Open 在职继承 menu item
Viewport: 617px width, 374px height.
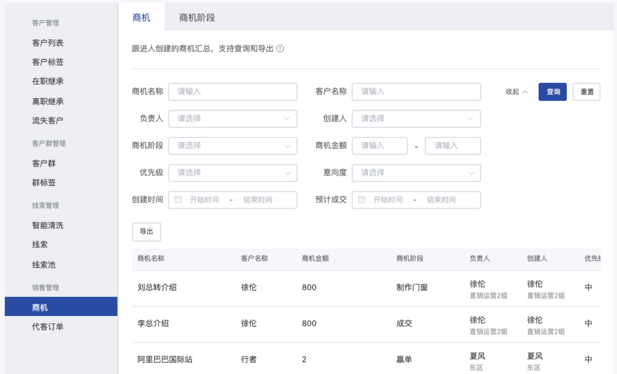pos(48,81)
